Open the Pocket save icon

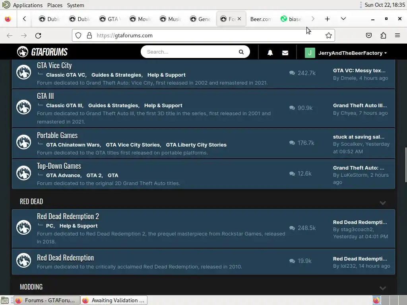[x=368, y=35]
